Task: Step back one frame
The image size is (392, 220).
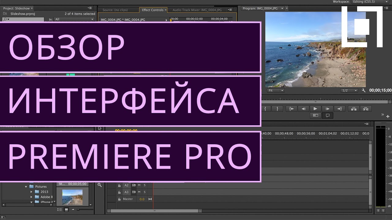Action: (303, 109)
